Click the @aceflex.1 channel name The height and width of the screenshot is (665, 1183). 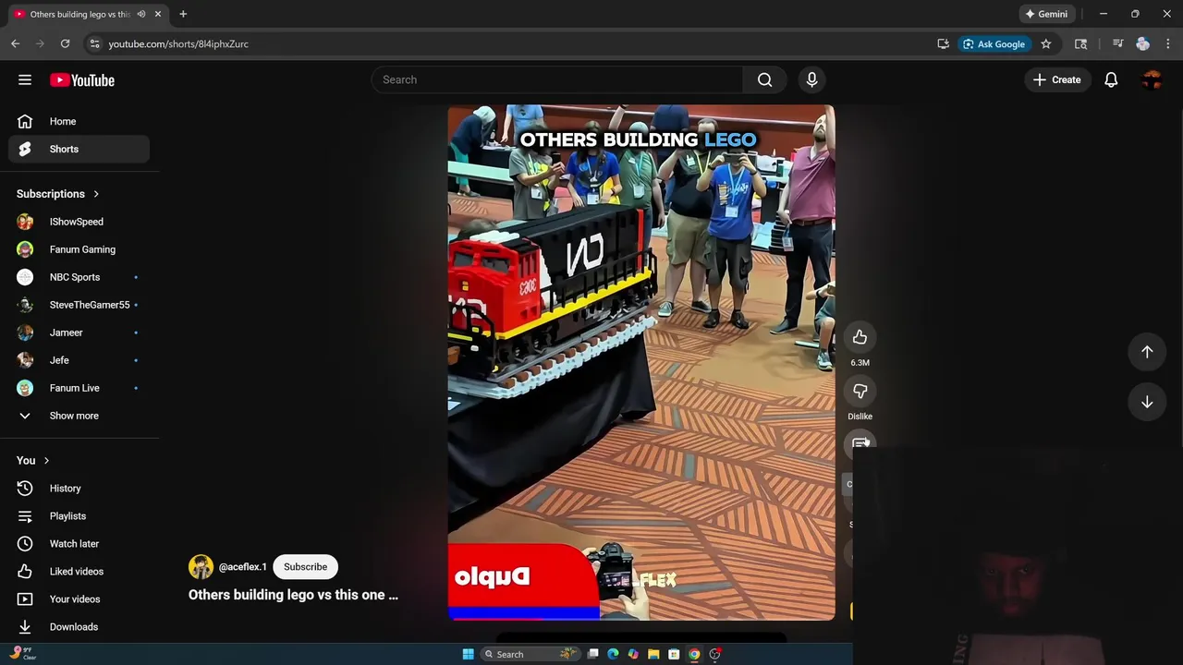(x=242, y=567)
